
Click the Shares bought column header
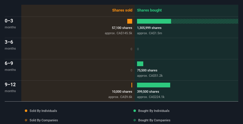(x=149, y=10)
